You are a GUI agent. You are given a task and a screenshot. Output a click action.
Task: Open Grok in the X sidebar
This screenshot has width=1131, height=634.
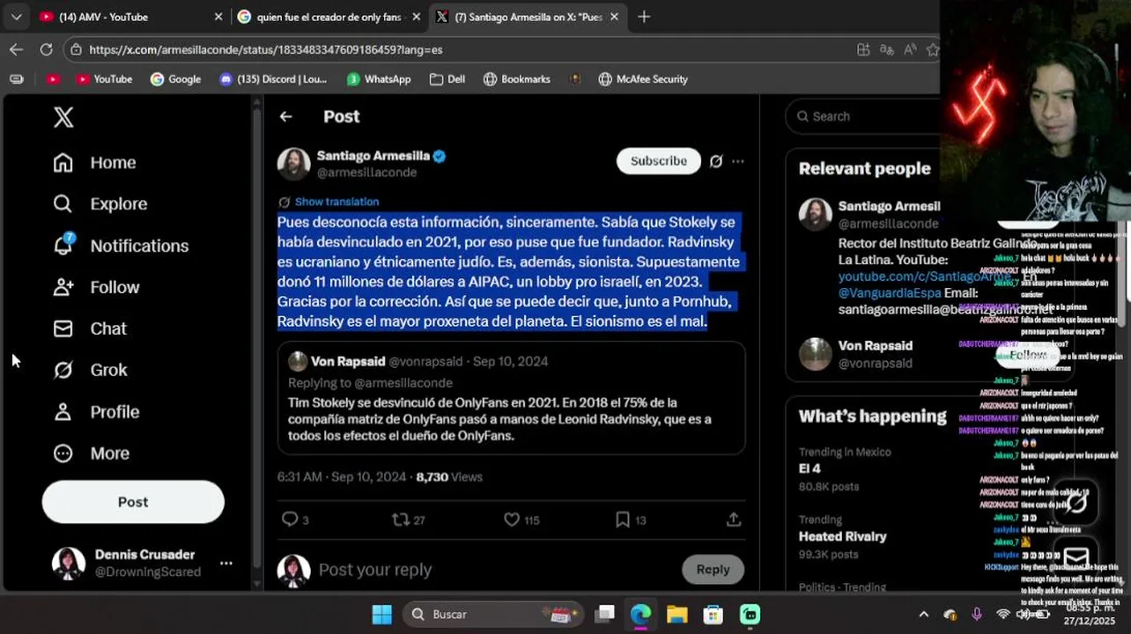(90, 370)
